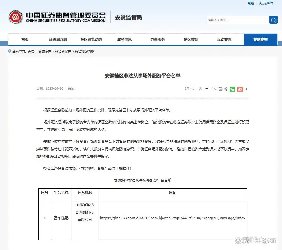This screenshot has width=282, height=250.
Task: Set font size to 大
Action: [200, 89]
